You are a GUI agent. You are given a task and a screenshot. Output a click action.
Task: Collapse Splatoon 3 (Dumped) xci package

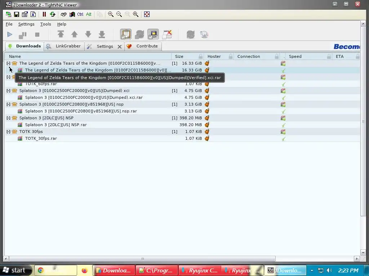pyautogui.click(x=9, y=91)
